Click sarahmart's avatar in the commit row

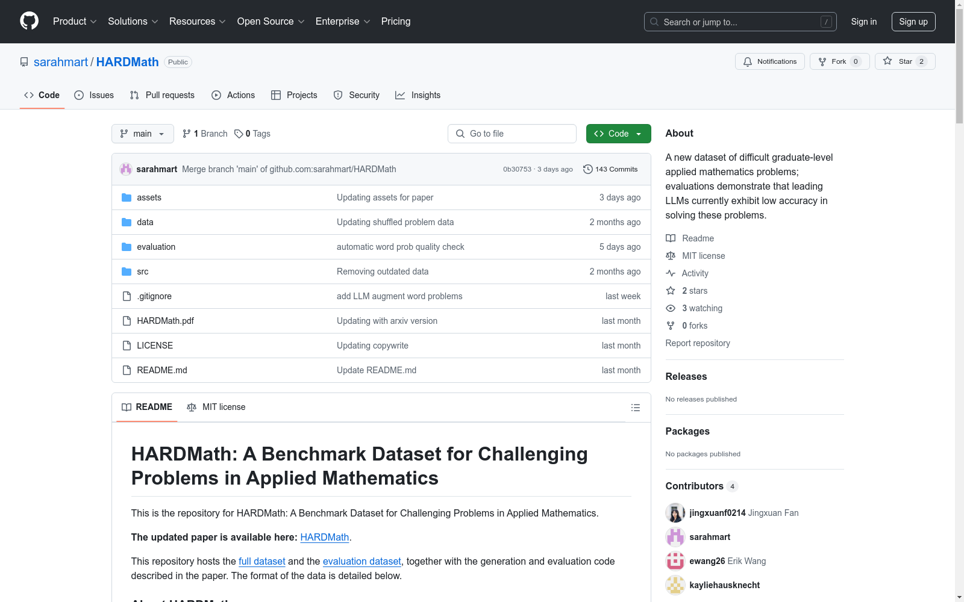tap(126, 169)
